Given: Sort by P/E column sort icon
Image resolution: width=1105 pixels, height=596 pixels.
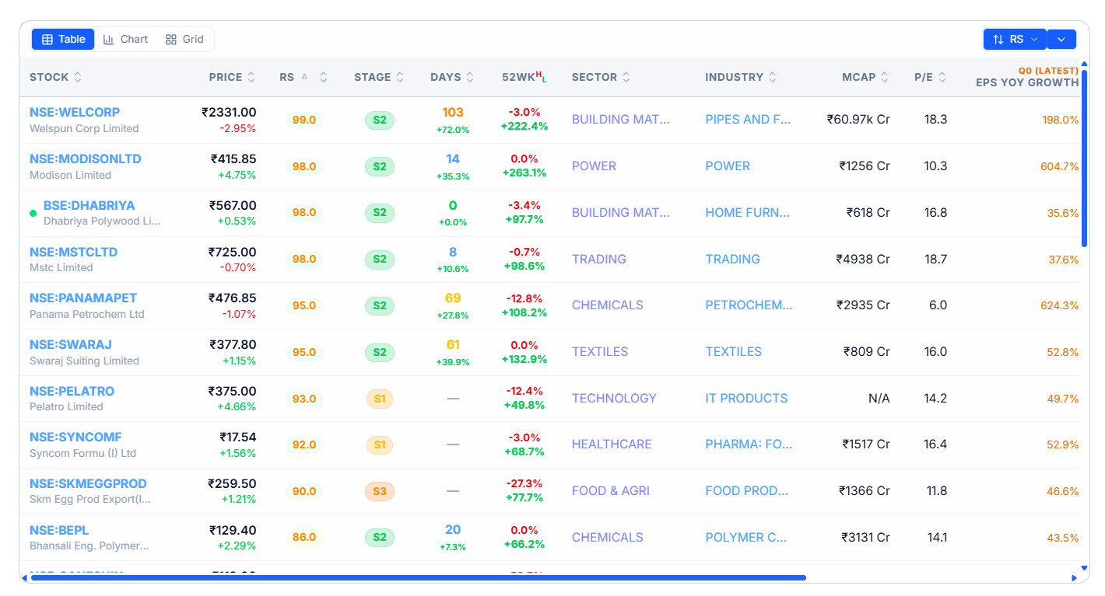Looking at the screenshot, I should (942, 77).
